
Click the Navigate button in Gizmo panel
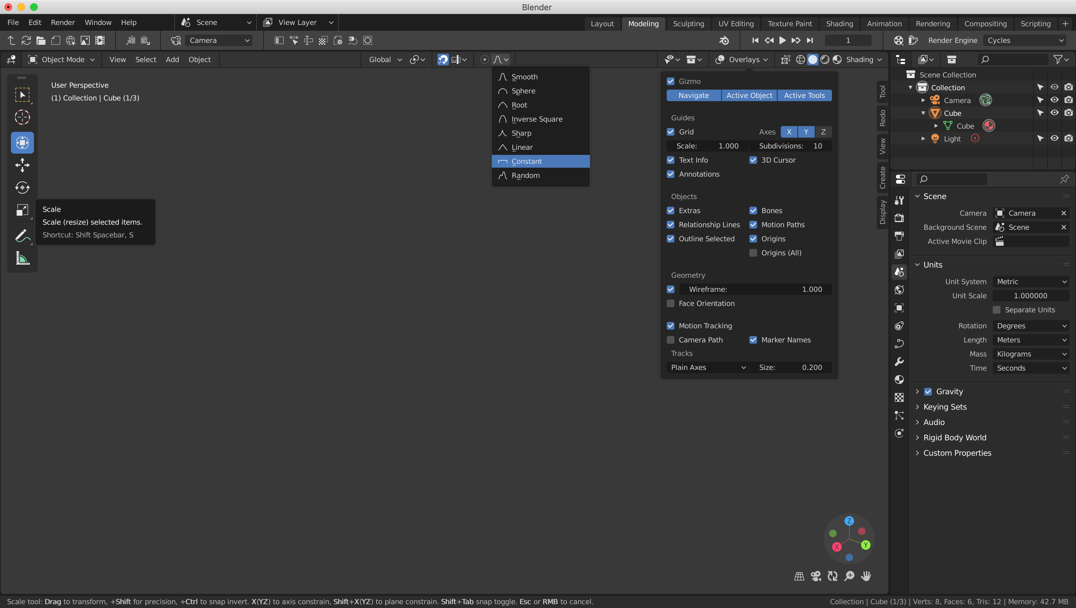coord(693,95)
